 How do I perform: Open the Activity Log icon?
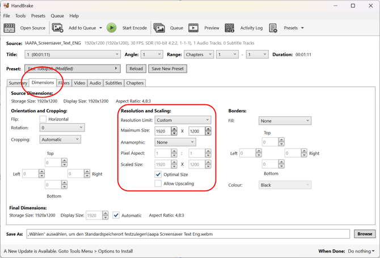coord(229,28)
